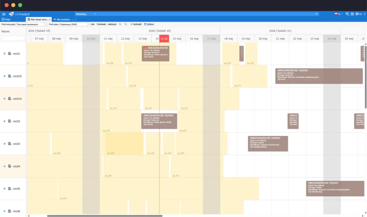Click the 18 maj date header
The width and height of the screenshot is (367, 217).
pyautogui.click(x=228, y=39)
